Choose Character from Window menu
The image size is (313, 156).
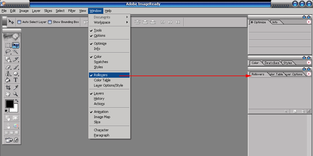pyautogui.click(x=109, y=130)
